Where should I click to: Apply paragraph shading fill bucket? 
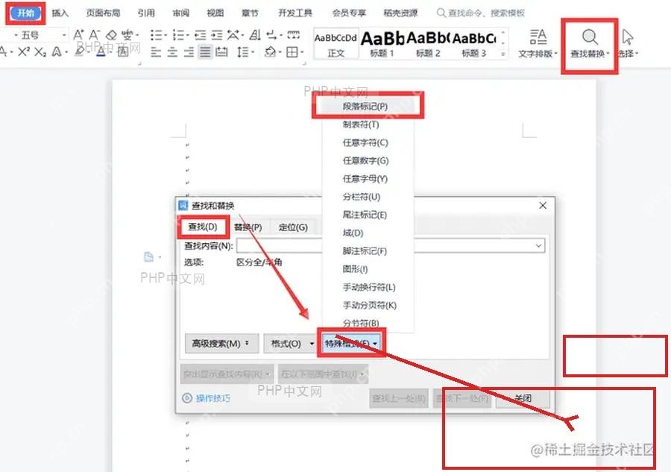tap(271, 53)
